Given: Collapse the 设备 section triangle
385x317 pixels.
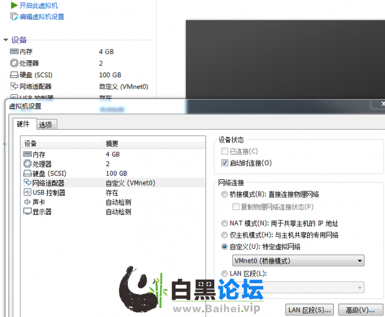Looking at the screenshot, I should pyautogui.click(x=6, y=40).
